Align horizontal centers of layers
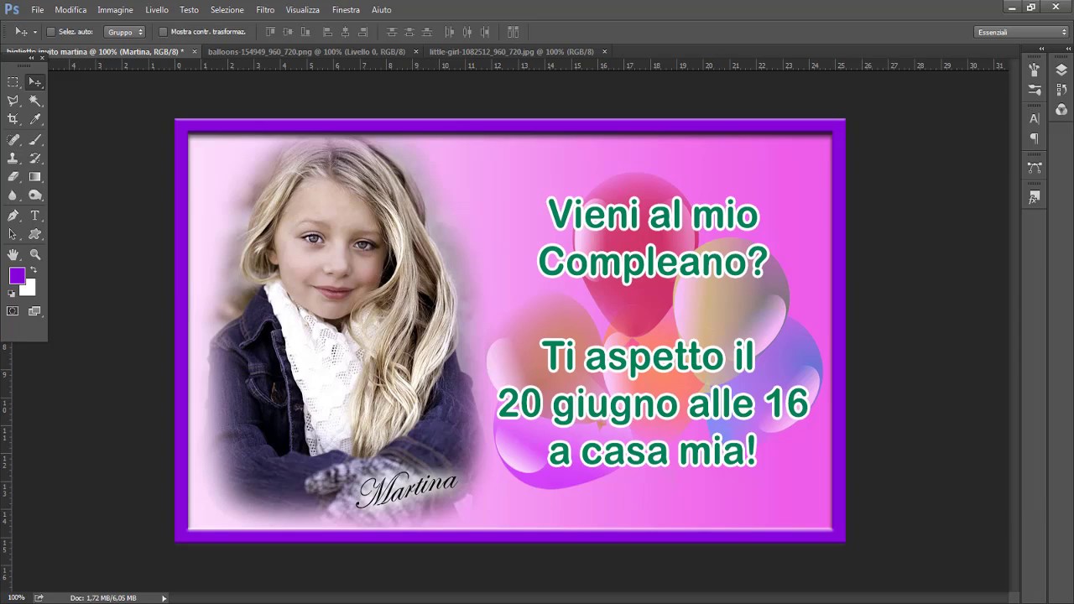 345,32
